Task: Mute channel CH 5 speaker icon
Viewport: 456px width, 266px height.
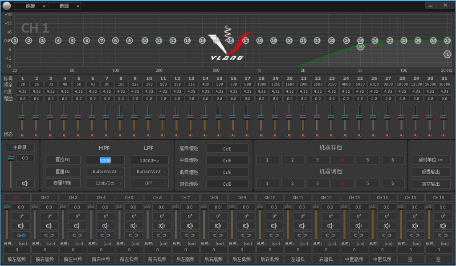Action: pyautogui.click(x=134, y=226)
